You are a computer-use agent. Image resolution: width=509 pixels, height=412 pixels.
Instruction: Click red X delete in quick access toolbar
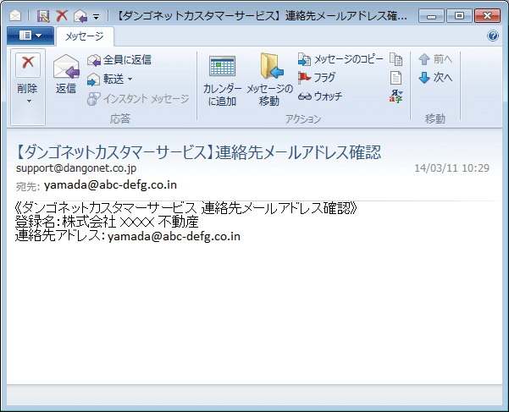point(61,15)
